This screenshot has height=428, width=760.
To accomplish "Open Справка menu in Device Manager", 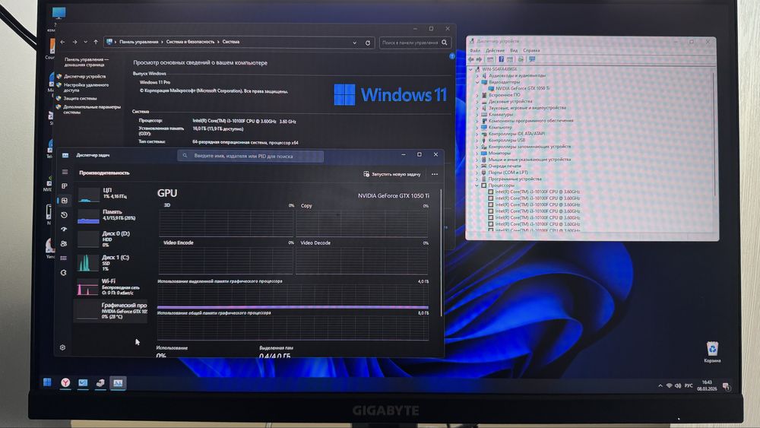I will coord(531,50).
